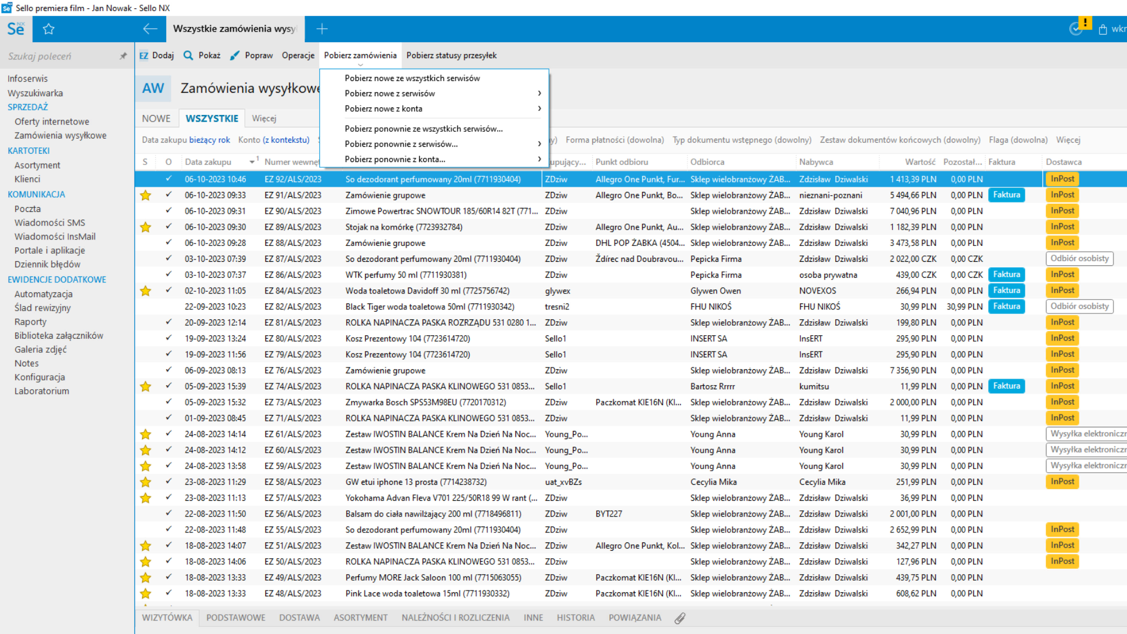The width and height of the screenshot is (1127, 634).
Task: Open Automatyzacja in sidebar
Action: [x=43, y=294]
